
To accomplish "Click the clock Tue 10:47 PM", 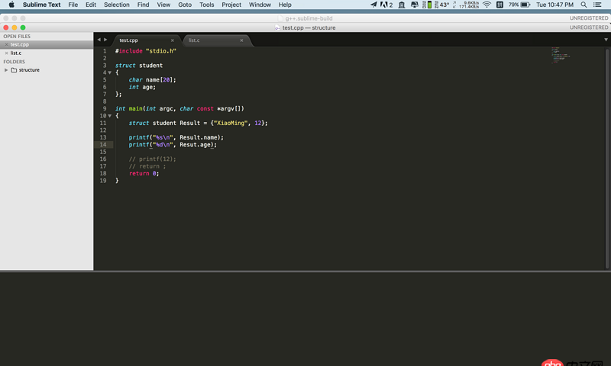I will [x=554, y=5].
